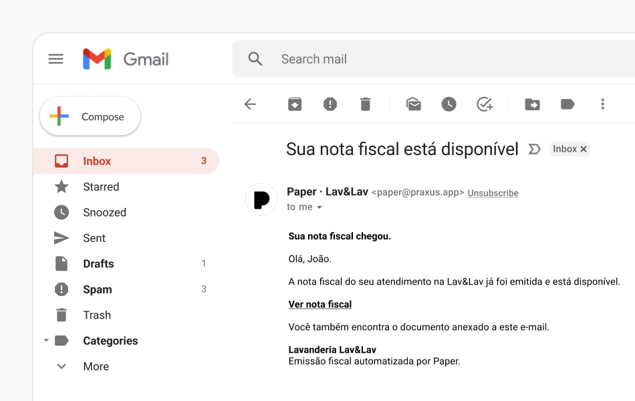Remove the Inbox label with the x
Screen dimensions: 635x401
click(x=584, y=149)
